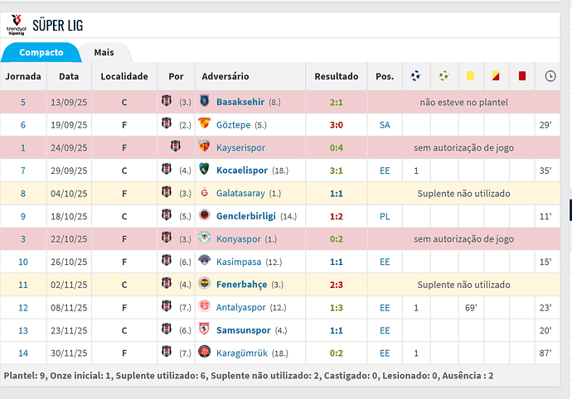Open the Fenerbahçe team link
The image size is (572, 399).
[242, 285]
